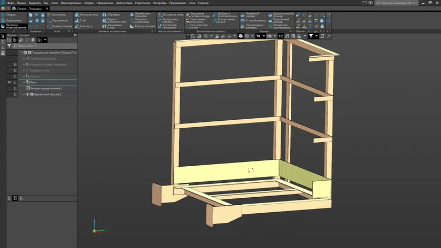Open the zoom options dropdown arrow
The image size is (441, 248).
point(212,36)
